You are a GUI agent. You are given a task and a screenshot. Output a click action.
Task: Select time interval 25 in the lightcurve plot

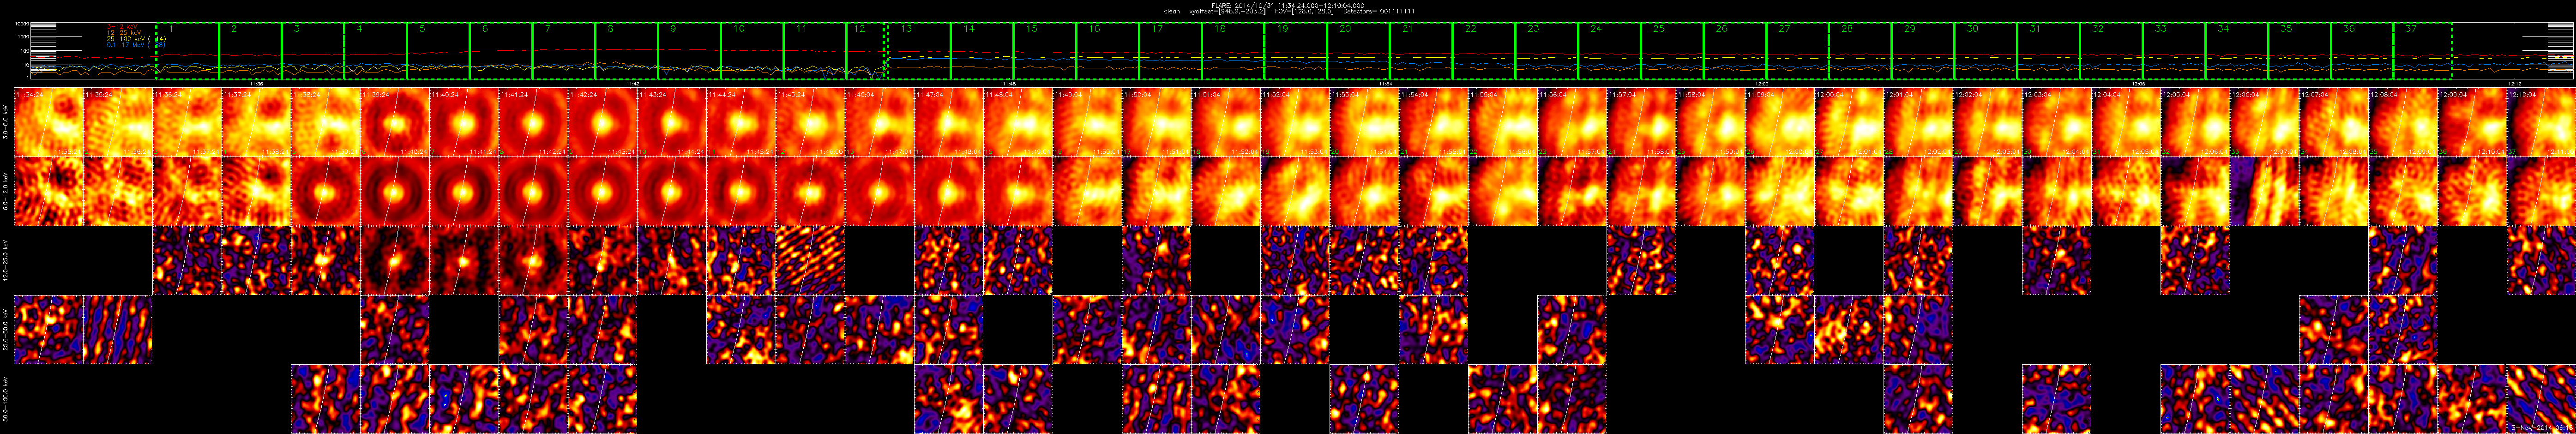pos(1672,51)
